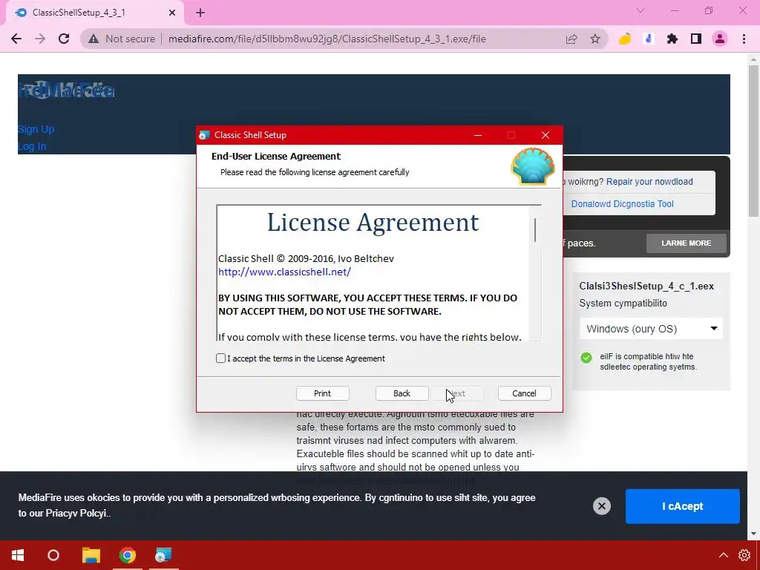Click the Cancel button in setup
760x570 pixels.
[525, 393]
